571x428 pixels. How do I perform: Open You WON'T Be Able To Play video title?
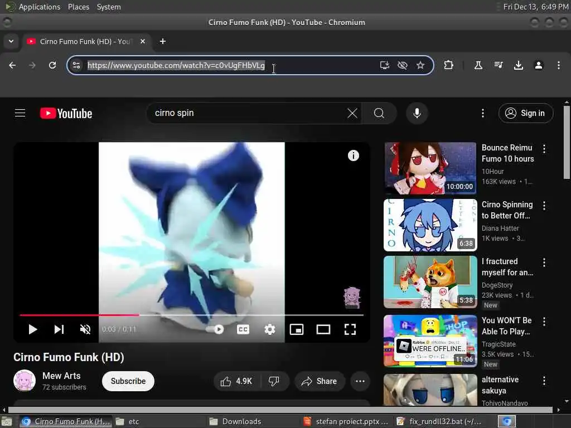(506, 326)
